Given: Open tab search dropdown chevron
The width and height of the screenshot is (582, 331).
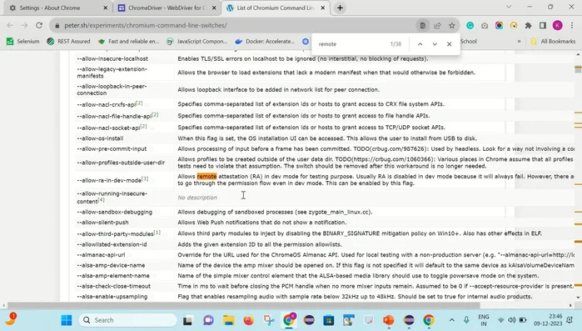Looking at the screenshot, I should (x=509, y=7).
